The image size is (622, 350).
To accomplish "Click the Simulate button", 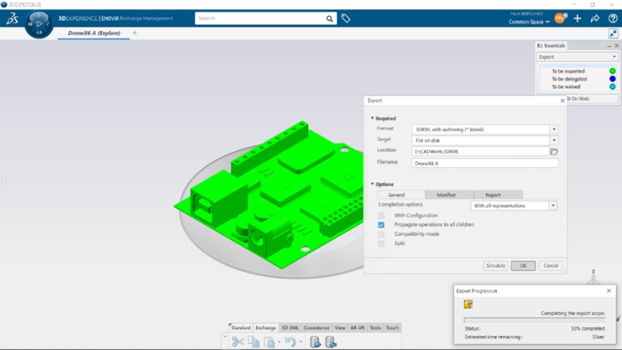I will click(496, 266).
